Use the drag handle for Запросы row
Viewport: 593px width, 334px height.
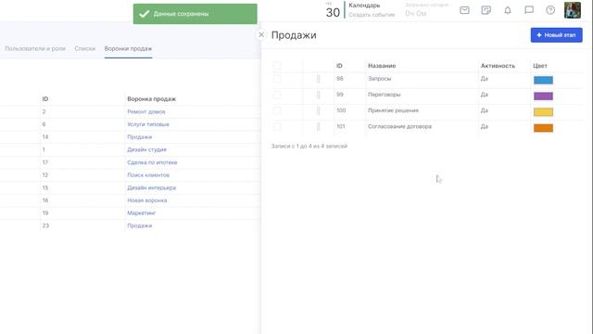(319, 79)
